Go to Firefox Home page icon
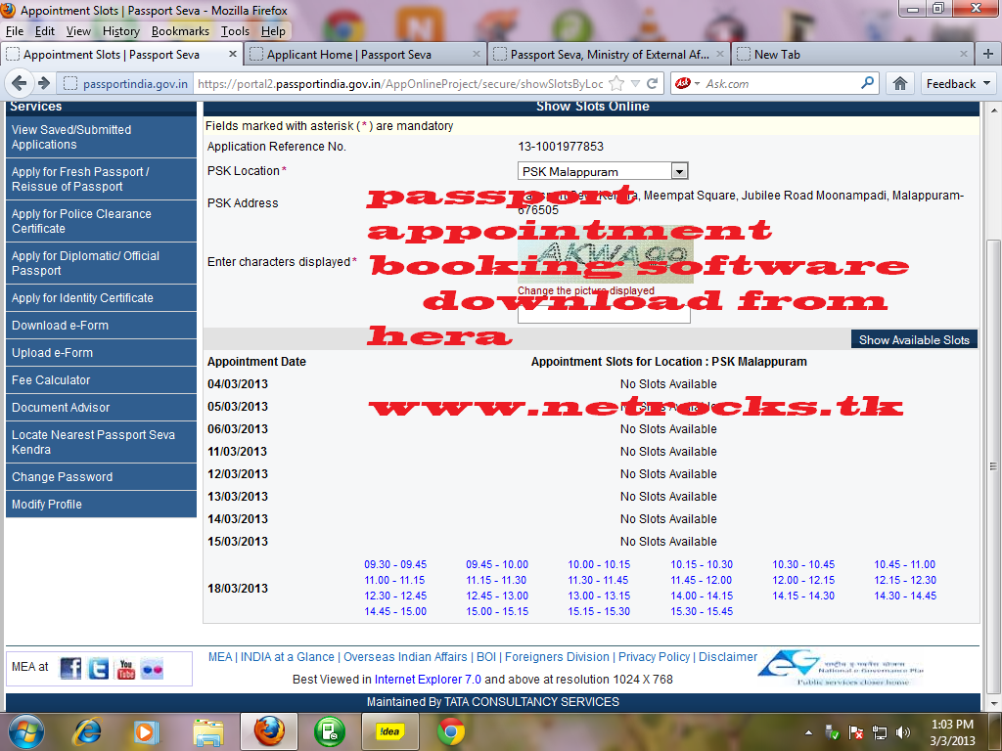The width and height of the screenshot is (1002, 751). click(x=900, y=83)
